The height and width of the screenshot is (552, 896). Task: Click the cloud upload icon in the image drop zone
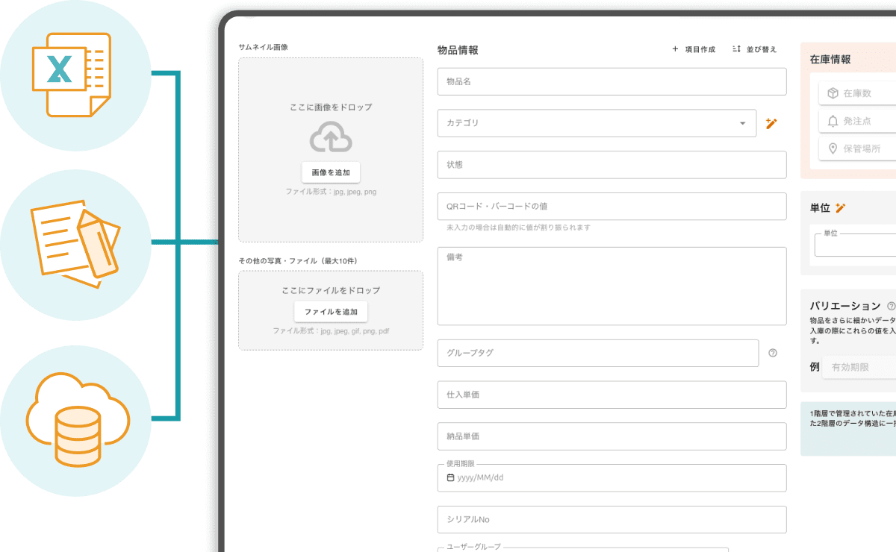(x=330, y=137)
